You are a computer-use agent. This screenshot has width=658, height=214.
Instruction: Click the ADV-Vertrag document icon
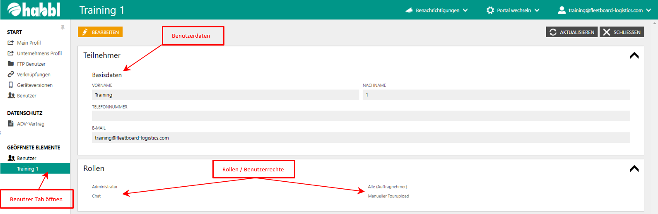coord(11,124)
